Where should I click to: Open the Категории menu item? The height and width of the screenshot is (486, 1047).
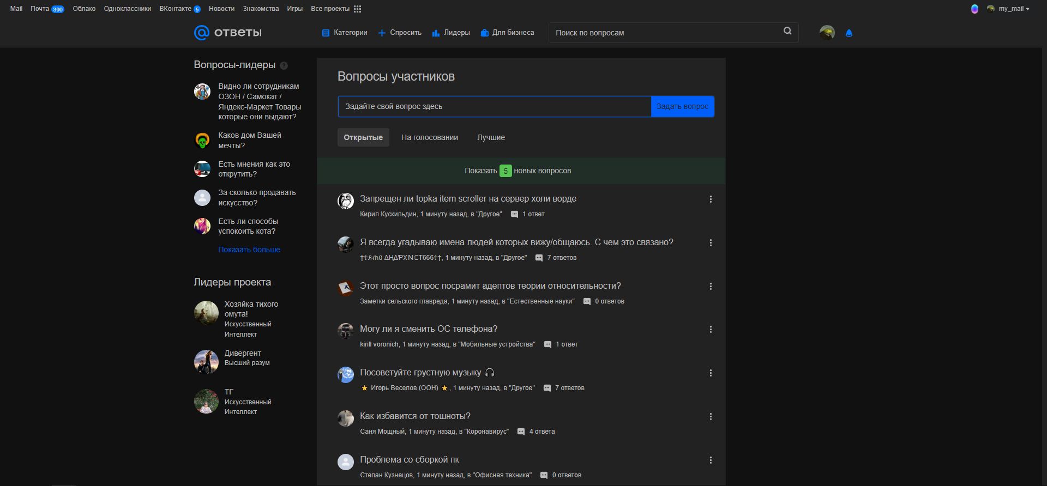coord(345,33)
